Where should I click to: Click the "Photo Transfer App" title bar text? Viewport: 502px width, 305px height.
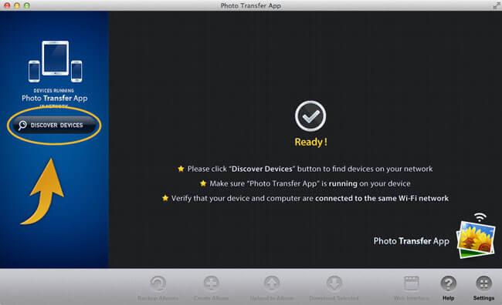tap(251, 5)
